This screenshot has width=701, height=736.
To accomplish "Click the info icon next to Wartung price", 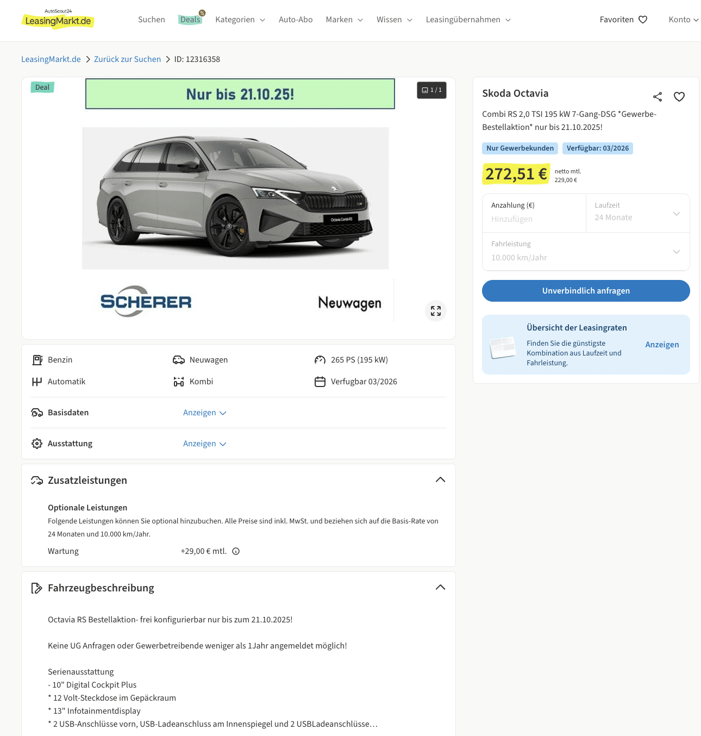I will click(236, 551).
